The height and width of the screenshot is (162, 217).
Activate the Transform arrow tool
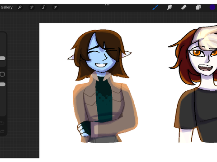tap(55, 7)
